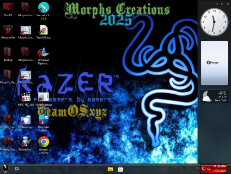Open the New York weather gadget
The height and width of the screenshot is (174, 231).
(214, 96)
